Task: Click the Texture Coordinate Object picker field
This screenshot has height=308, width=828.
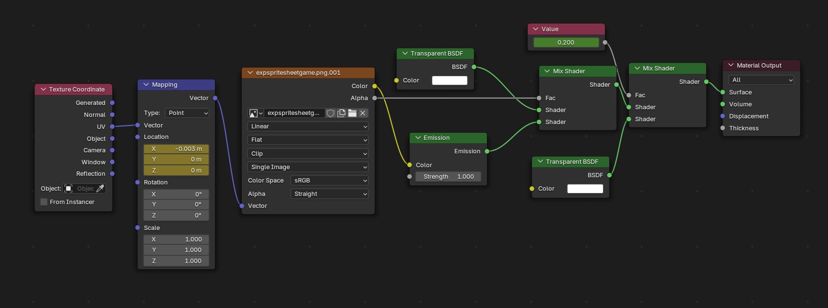Action: [x=84, y=189]
